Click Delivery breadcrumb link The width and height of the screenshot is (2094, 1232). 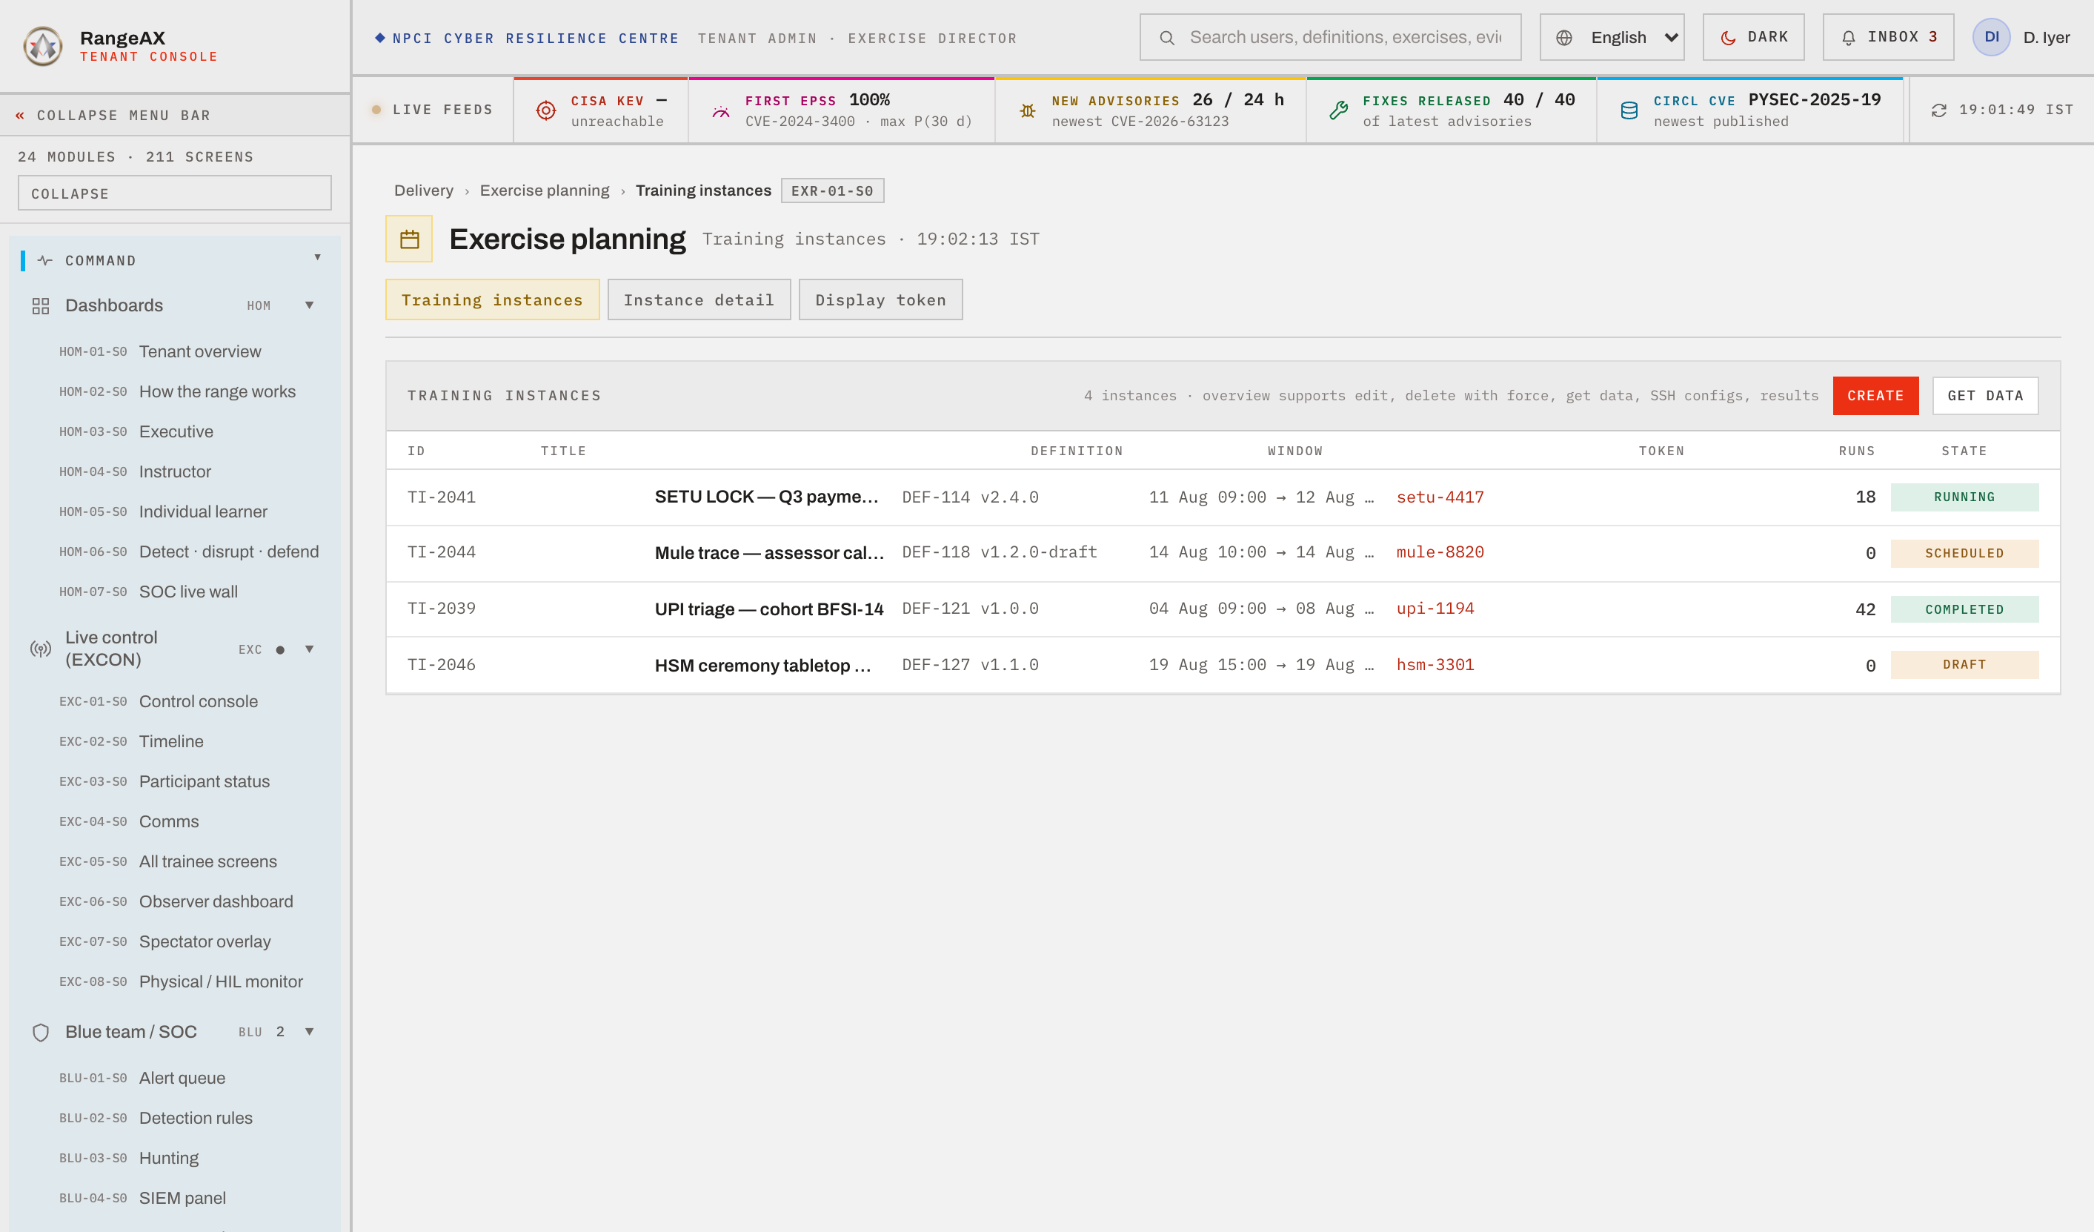(x=424, y=191)
